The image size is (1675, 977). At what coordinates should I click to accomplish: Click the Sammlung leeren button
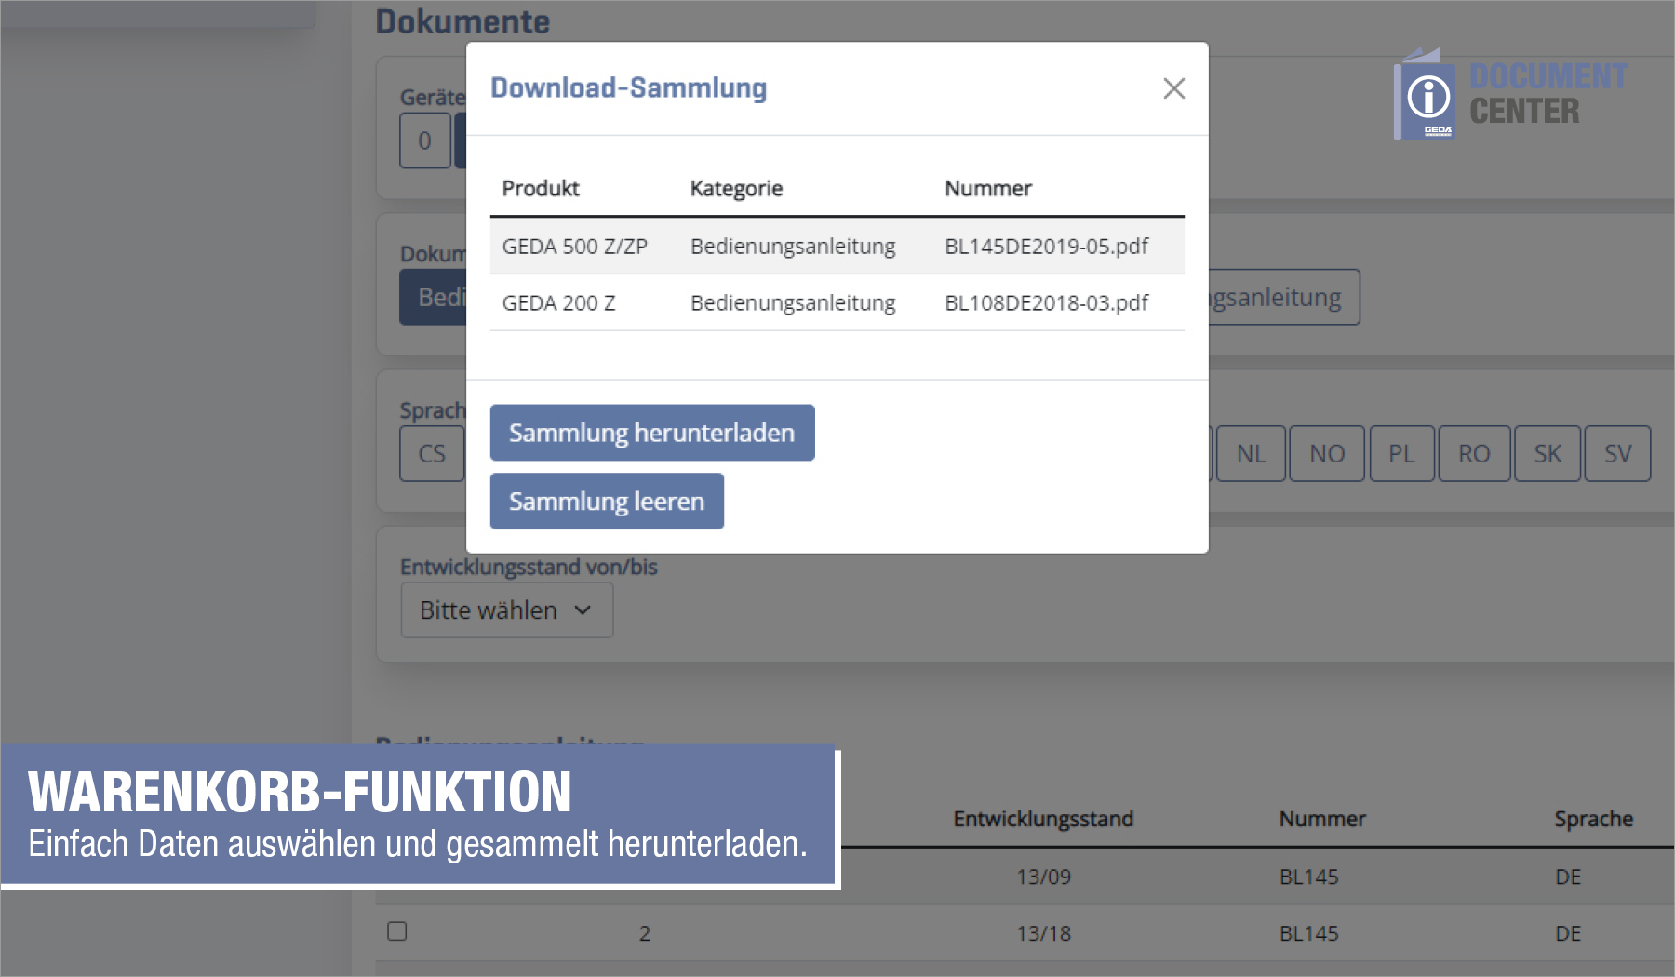tap(607, 502)
